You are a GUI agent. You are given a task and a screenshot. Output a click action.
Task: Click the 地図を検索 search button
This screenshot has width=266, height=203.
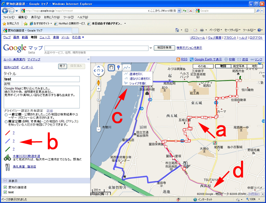[x=164, y=48]
